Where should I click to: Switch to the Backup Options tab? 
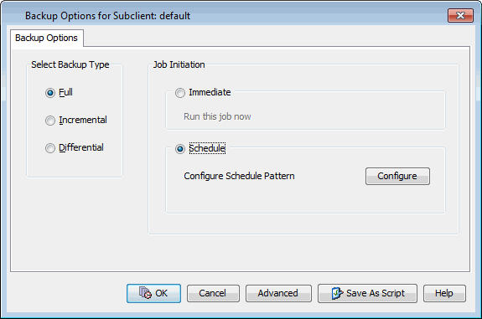pos(46,38)
